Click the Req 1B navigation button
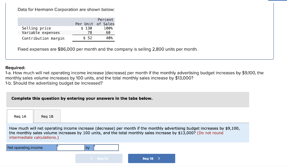Screen dimensions: 287x167 coord(151,158)
